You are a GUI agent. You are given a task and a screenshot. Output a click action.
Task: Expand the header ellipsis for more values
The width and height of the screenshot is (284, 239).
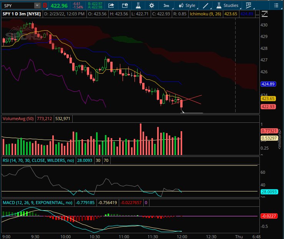(x=257, y=14)
